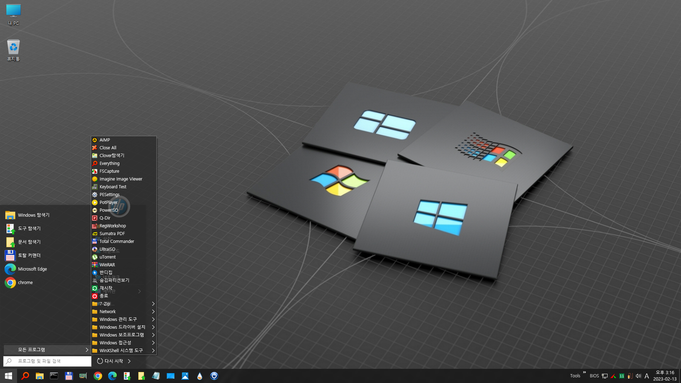The width and height of the screenshot is (681, 383).
Task: Expand the Windows 접근성 folder
Action: tap(123, 343)
